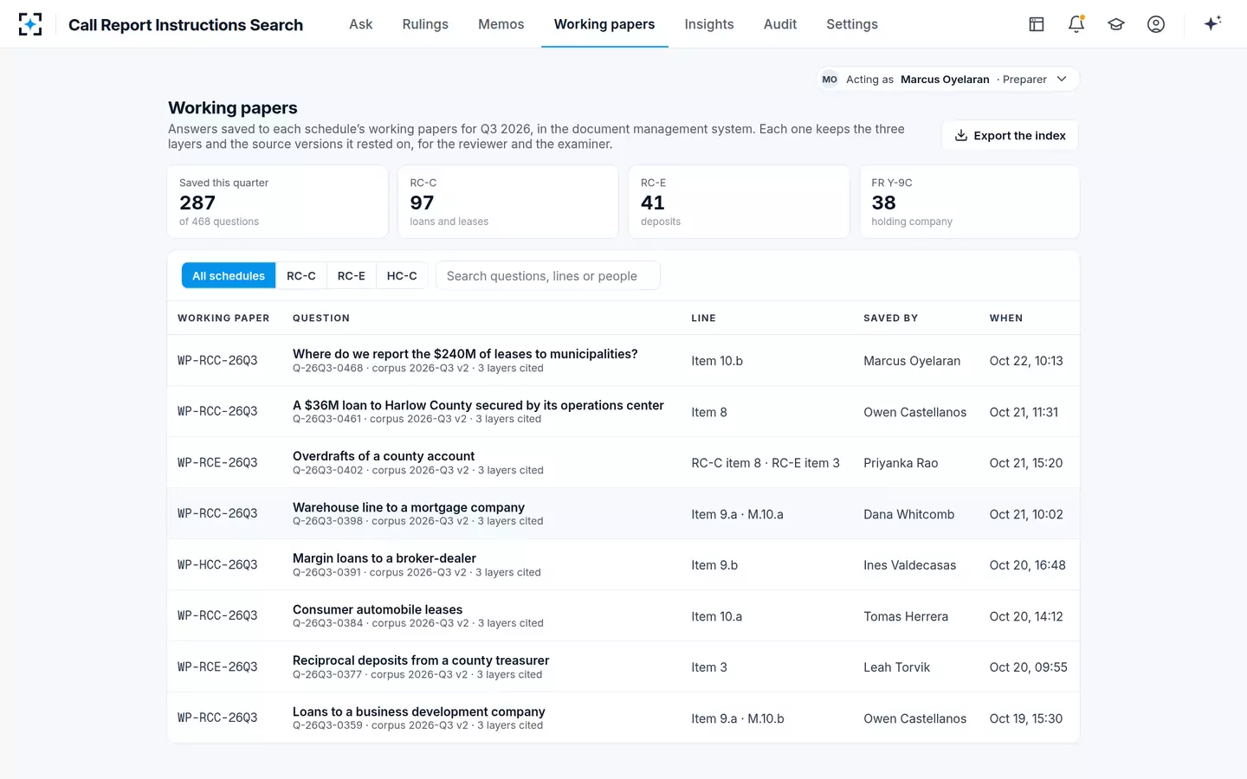Open the user account icon

click(1156, 24)
